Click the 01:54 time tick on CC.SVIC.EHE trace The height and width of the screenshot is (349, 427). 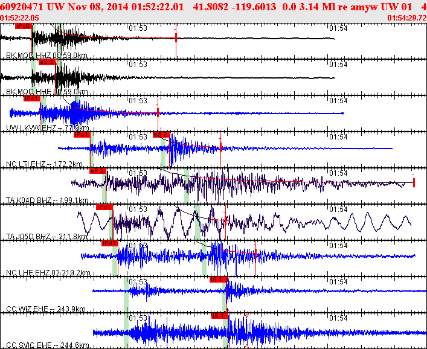pos(338,318)
